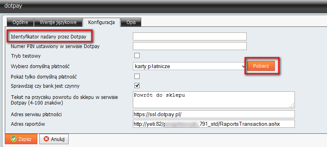This screenshot has height=147, width=327.
Task: Click the orange Pobierz button
Action: (x=261, y=66)
